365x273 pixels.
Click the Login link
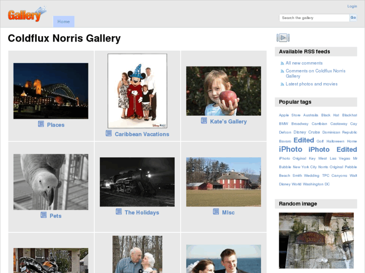[352, 7]
